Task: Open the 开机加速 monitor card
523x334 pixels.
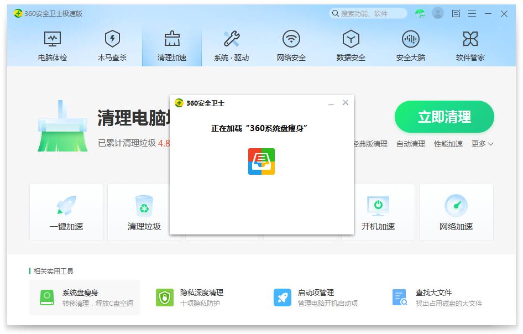Action: point(378,212)
